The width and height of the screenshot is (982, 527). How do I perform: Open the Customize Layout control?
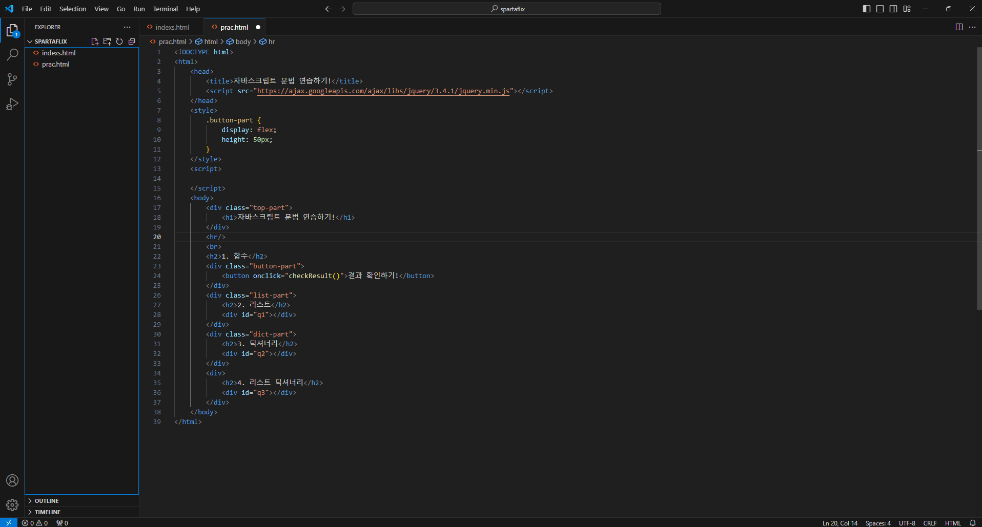[x=907, y=9]
